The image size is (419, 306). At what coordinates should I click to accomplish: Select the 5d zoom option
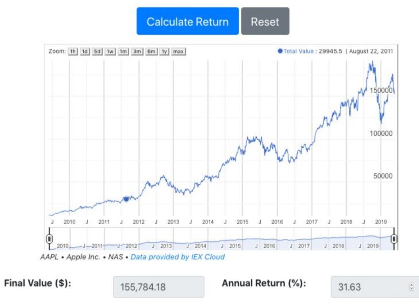(97, 52)
